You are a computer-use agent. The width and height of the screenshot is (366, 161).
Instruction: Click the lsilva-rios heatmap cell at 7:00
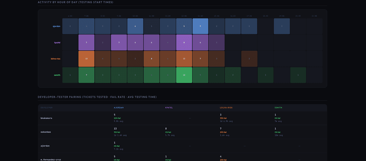coord(87,59)
